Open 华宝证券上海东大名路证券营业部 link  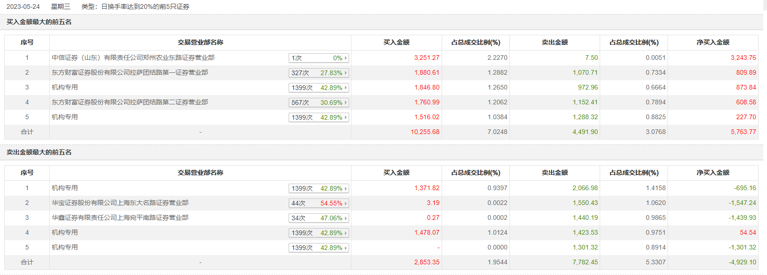pos(120,203)
